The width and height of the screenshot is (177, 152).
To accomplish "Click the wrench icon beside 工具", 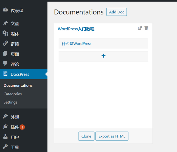I will click(5, 147).
